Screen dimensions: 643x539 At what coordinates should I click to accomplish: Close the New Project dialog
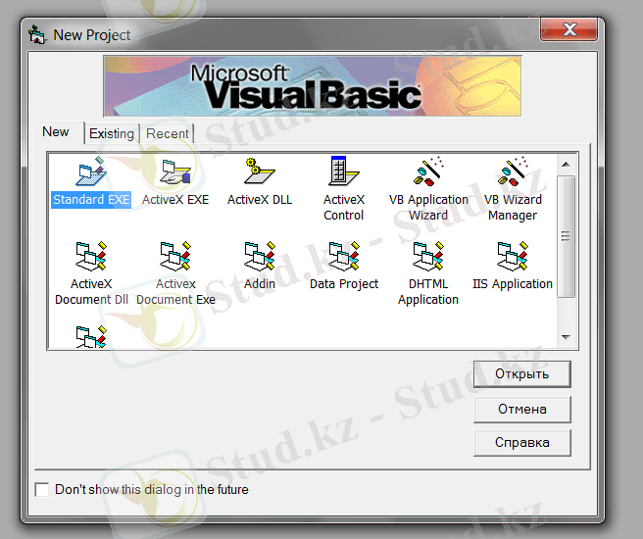tap(569, 29)
